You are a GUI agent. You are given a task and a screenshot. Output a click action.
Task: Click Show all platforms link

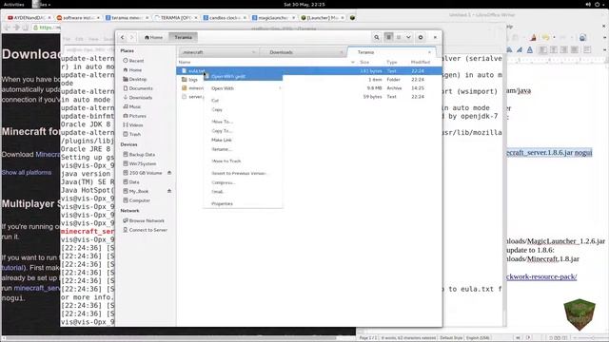(x=27, y=173)
